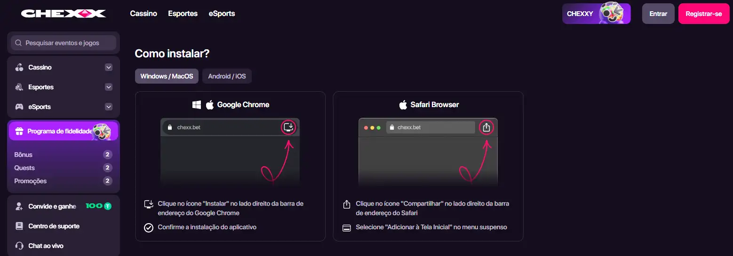Screen dimensions: 733x256
Task: Open the Cassino top navigation link
Action: click(x=143, y=14)
